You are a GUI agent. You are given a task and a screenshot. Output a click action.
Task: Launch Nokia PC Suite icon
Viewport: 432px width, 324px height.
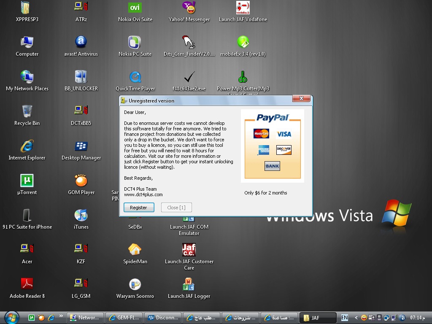pyautogui.click(x=135, y=42)
